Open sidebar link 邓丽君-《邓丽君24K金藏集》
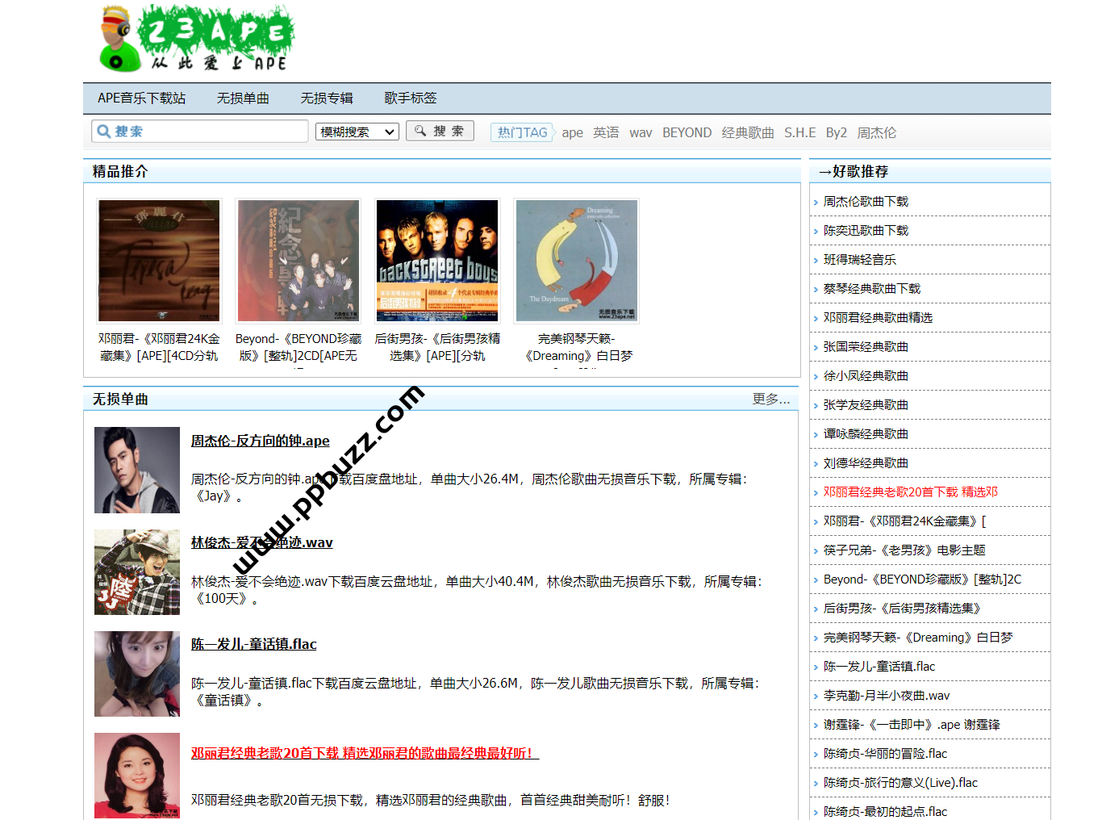 pyautogui.click(x=904, y=521)
